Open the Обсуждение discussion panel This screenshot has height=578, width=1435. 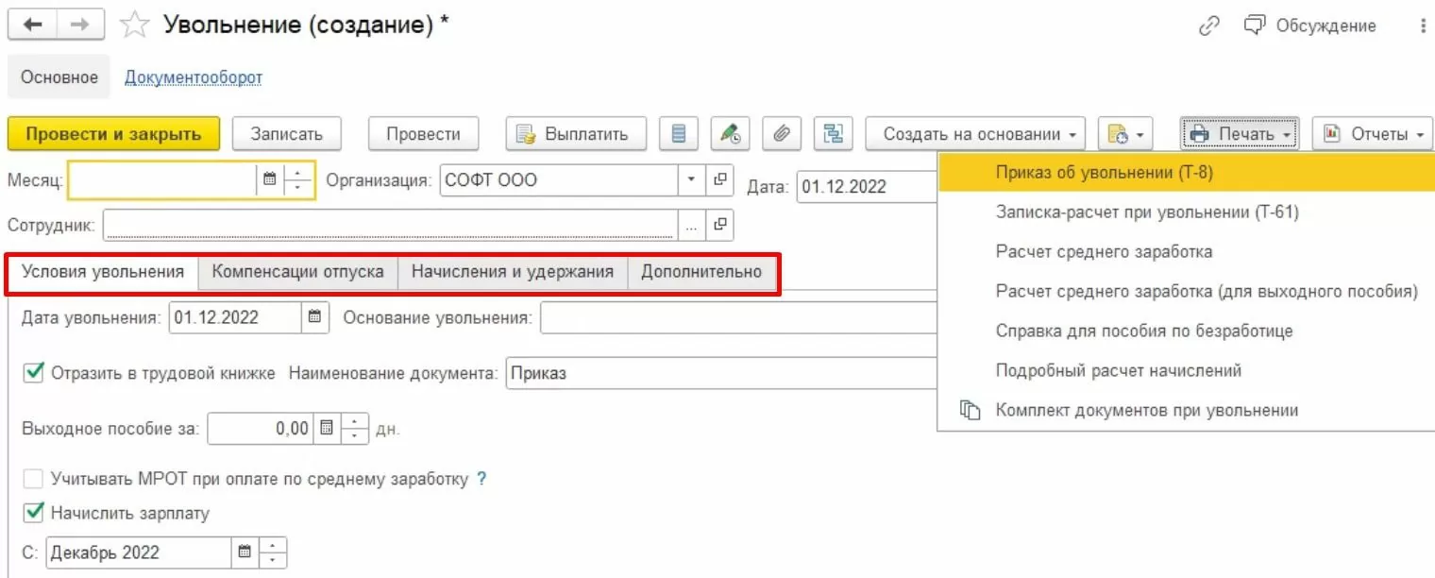tap(1310, 26)
